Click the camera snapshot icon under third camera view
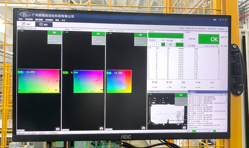Viewport: 249px width, 148px height. click(x=143, y=128)
